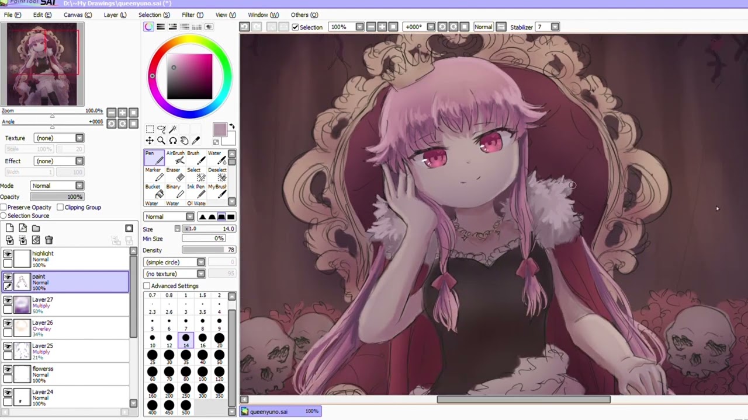Hide the flowerss layer
748x420 pixels.
pyautogui.click(x=8, y=370)
